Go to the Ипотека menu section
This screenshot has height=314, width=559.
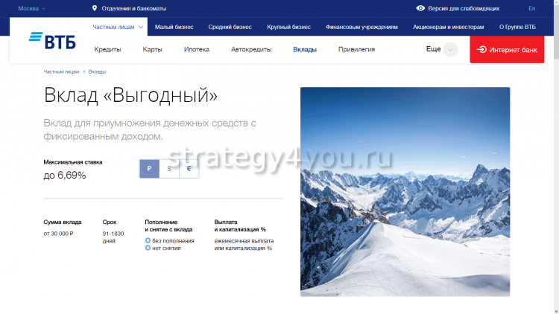(197, 50)
